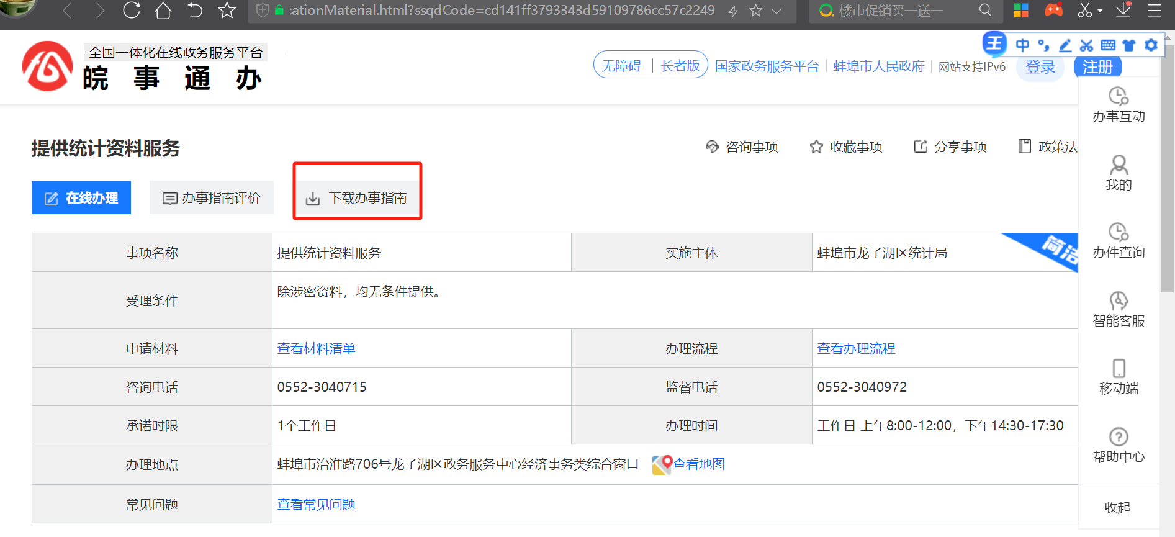Viewport: 1175px width, 537px height.
Task: Switch to 长者版 senior version
Action: tap(680, 66)
